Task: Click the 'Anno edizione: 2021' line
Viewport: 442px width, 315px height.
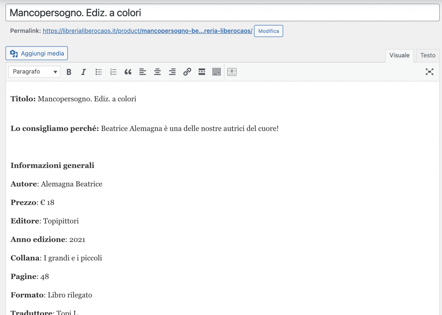Action: [48, 240]
